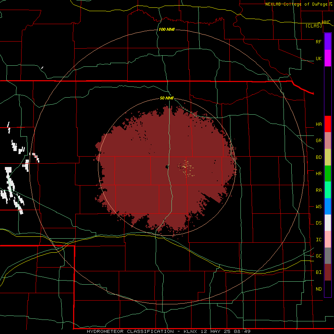Image resolution: width=334 pixels, height=334 pixels.
Task: Click the HR legend label
Action: point(318,174)
